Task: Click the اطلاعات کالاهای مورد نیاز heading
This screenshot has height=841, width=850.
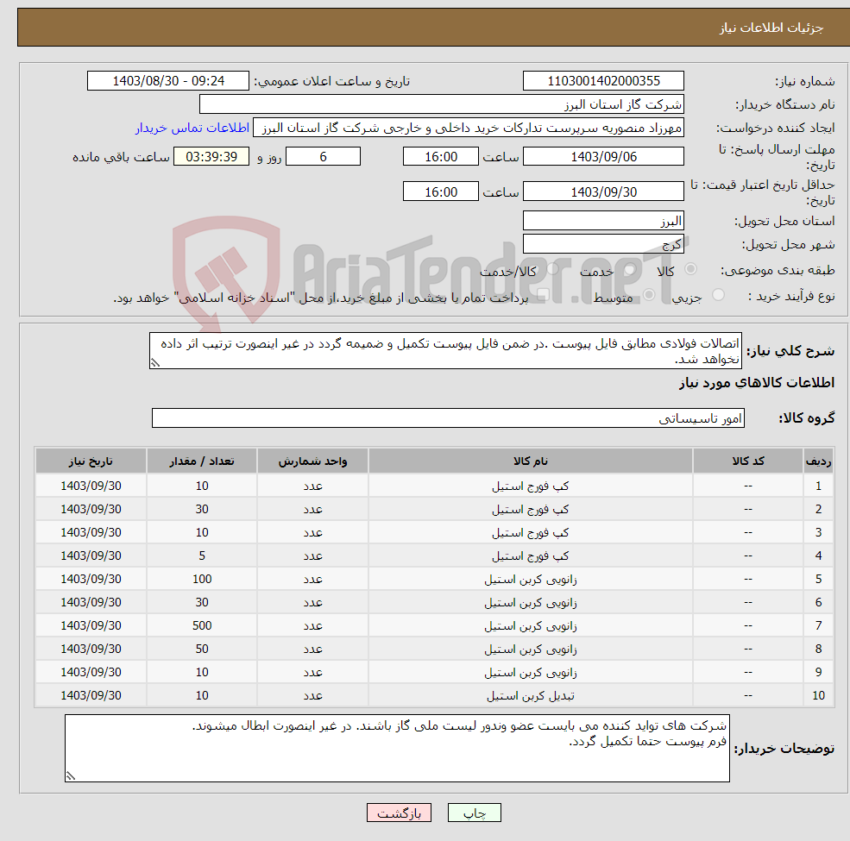Action: click(757, 383)
